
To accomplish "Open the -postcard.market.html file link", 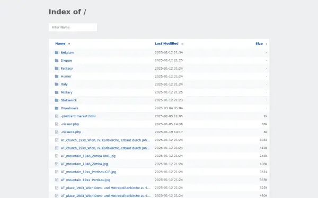I will pos(78,116).
